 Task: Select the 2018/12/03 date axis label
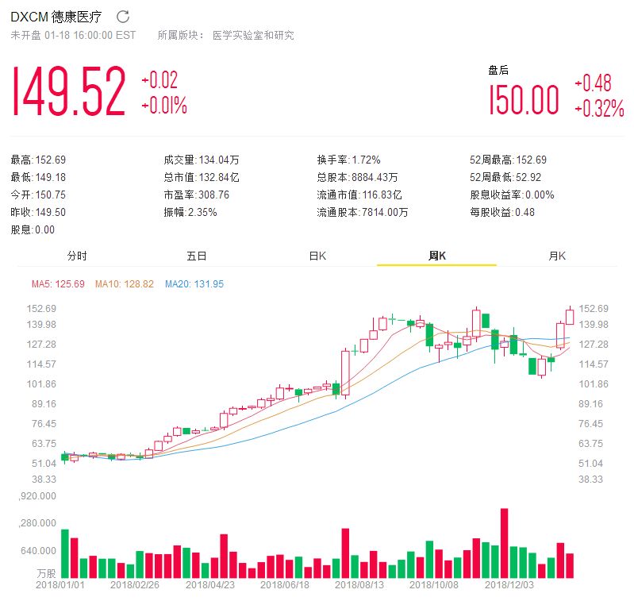[508, 585]
